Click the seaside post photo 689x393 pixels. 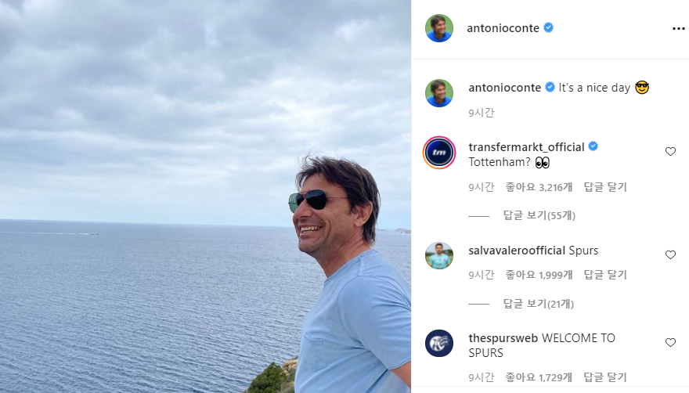point(205,196)
